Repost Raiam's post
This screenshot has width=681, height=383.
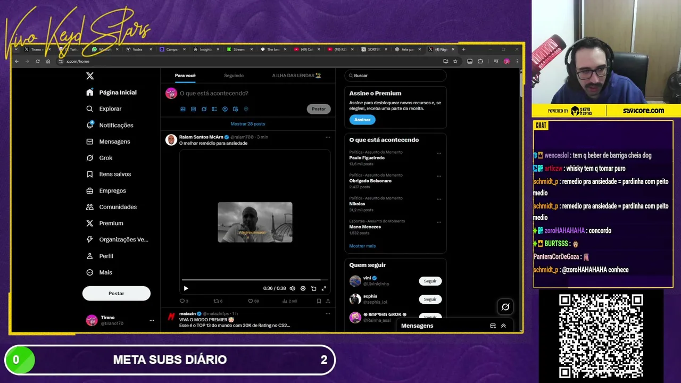coord(218,301)
